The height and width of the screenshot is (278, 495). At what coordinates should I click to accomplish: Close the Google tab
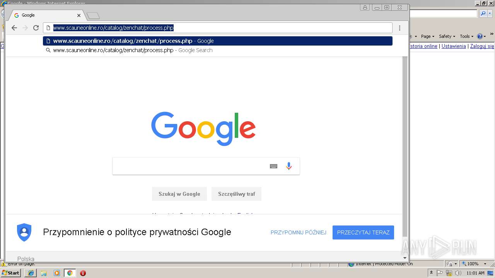coord(79,15)
